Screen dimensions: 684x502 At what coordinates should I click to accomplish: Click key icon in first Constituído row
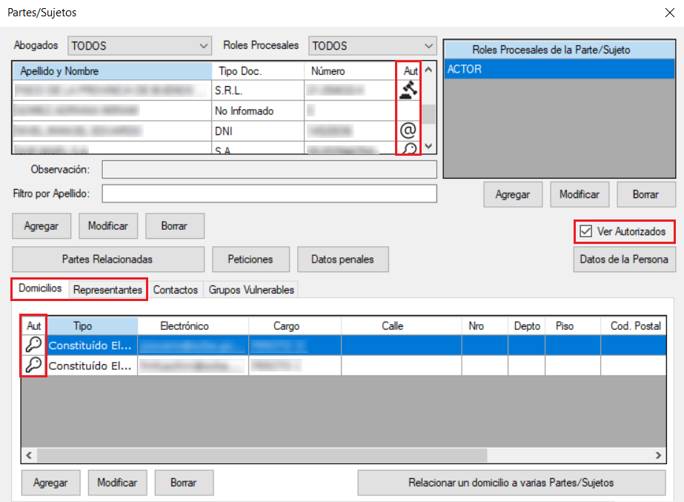(x=33, y=345)
